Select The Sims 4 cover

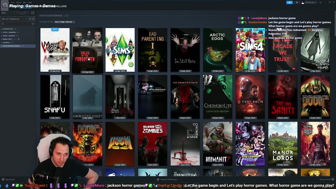point(250,50)
